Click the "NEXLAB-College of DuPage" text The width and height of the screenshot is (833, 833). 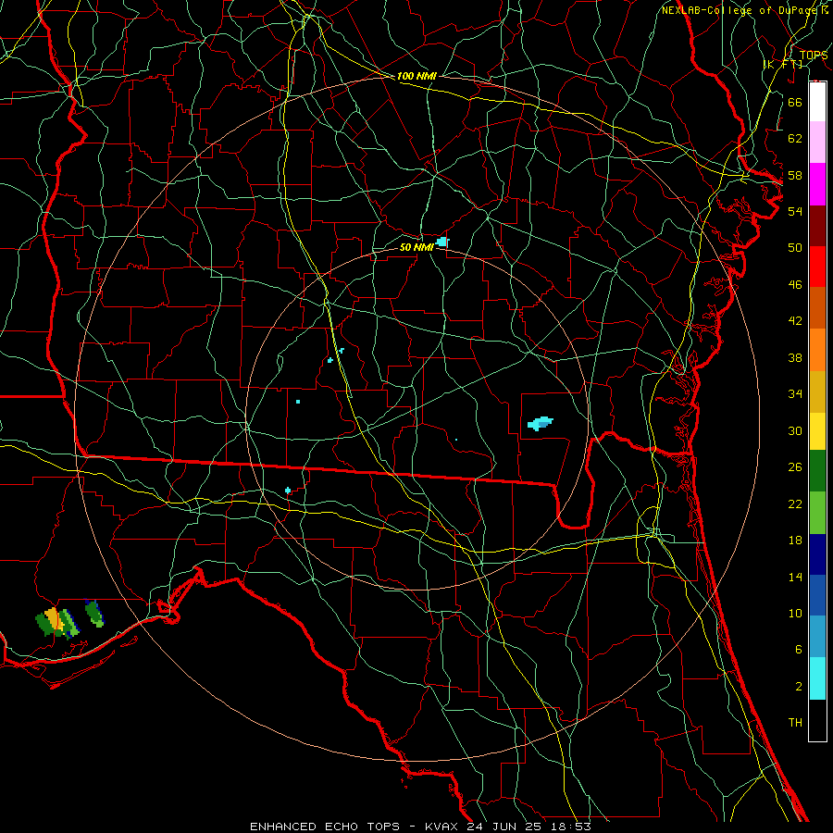point(740,10)
